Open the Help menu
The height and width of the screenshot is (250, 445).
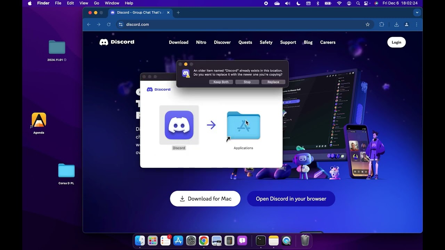click(x=129, y=3)
